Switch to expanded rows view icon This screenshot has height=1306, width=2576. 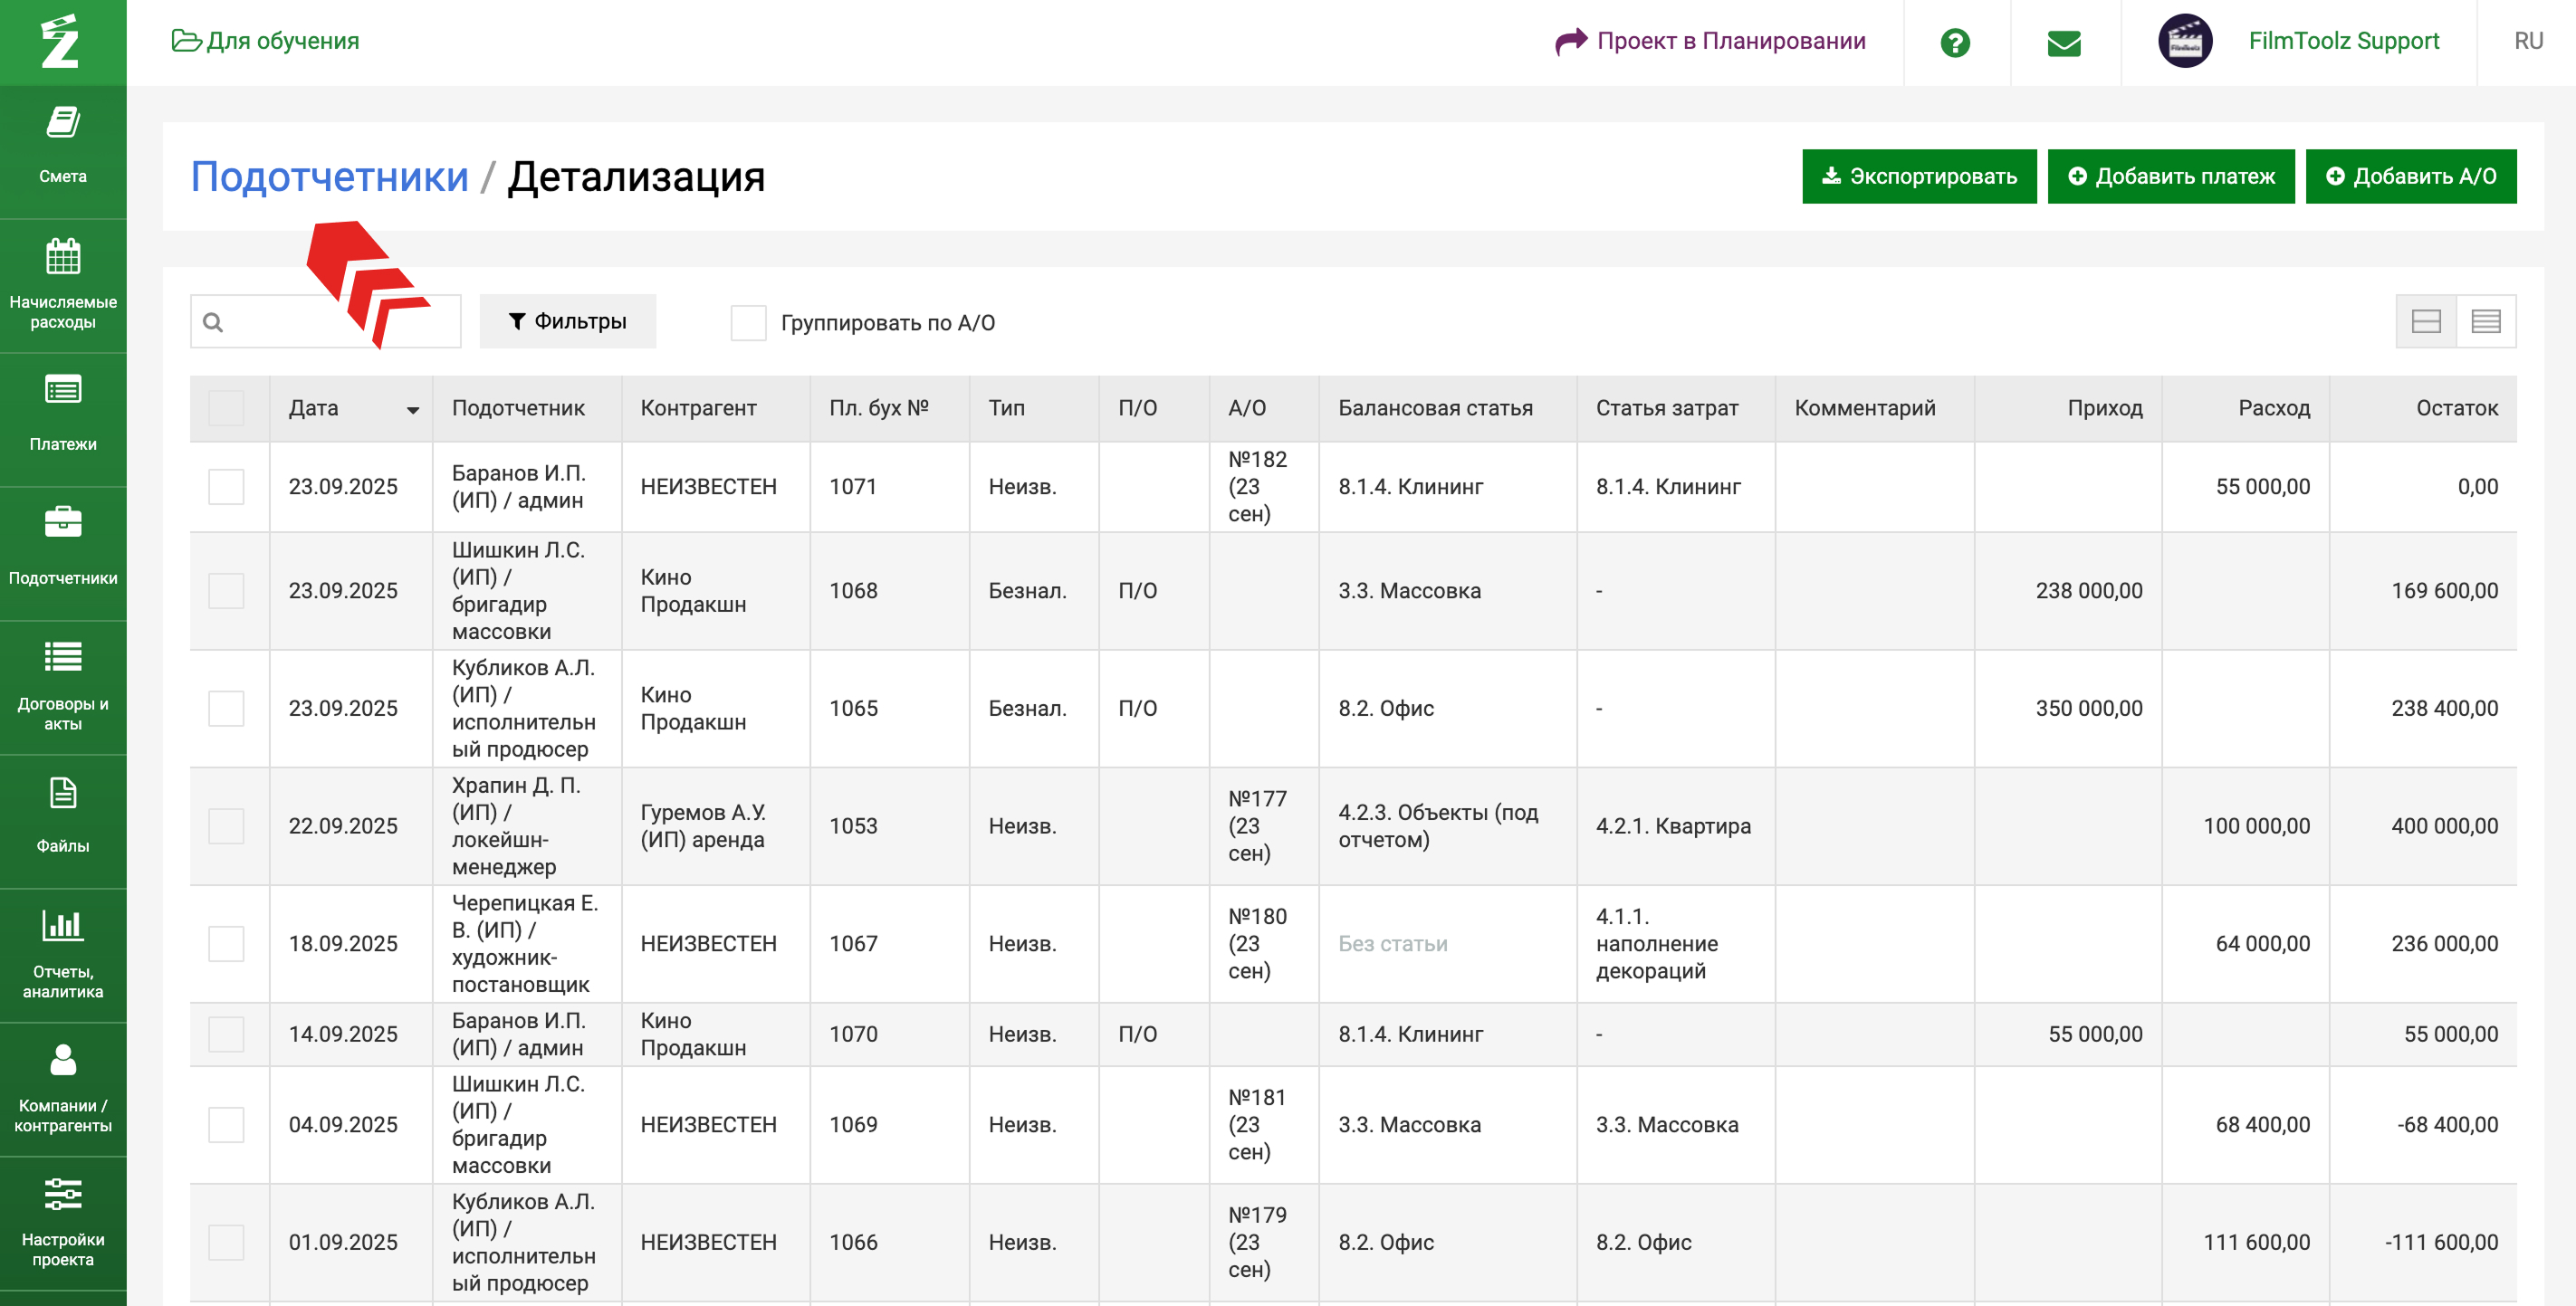click(x=2425, y=322)
